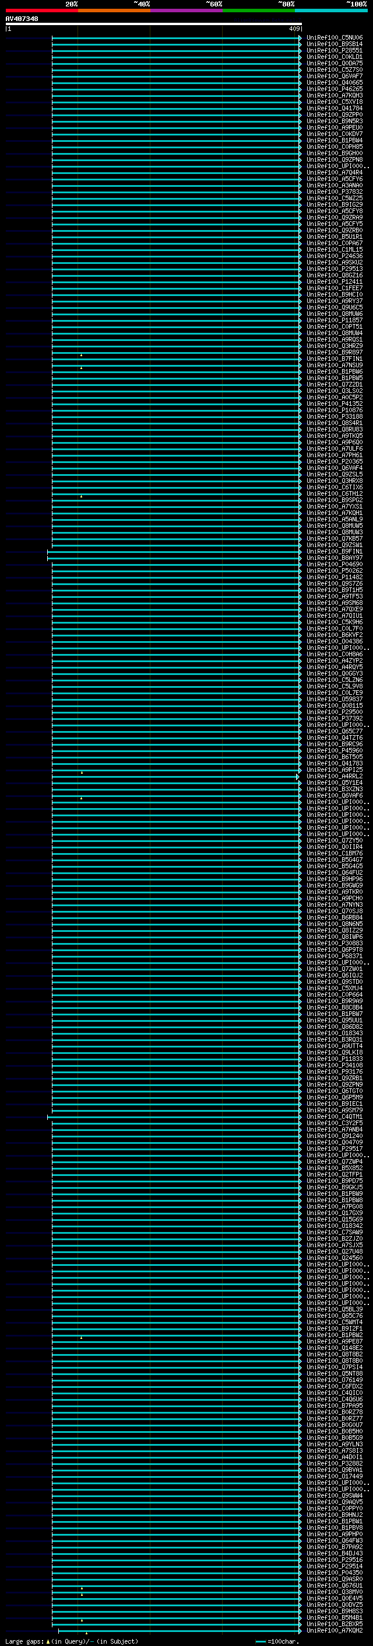Click the cyan ~100% identity legend segment

click(331, 11)
